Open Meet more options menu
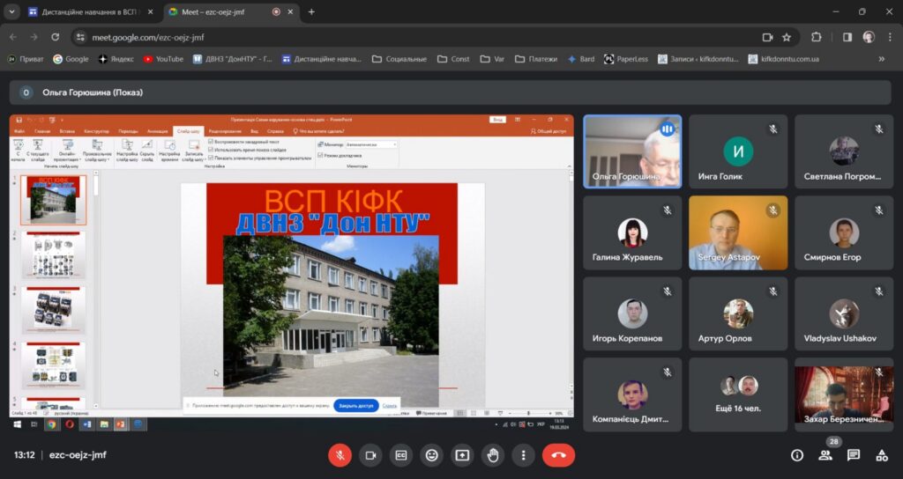The image size is (903, 479). coord(523,455)
